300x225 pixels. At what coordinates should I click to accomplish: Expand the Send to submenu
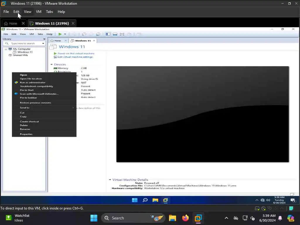tap(44, 108)
